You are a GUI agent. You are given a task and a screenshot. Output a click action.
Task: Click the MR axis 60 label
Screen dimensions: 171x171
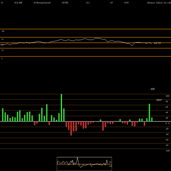tap(167, 107)
